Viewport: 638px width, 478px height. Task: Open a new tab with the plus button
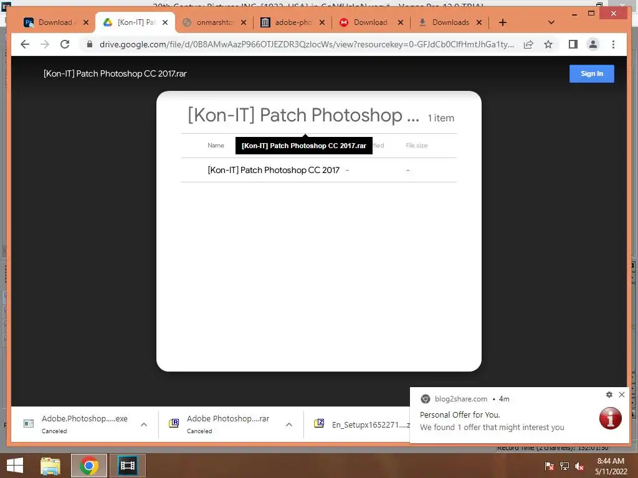click(503, 22)
